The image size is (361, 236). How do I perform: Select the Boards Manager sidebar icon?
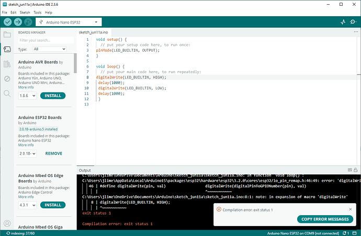pos(7,49)
